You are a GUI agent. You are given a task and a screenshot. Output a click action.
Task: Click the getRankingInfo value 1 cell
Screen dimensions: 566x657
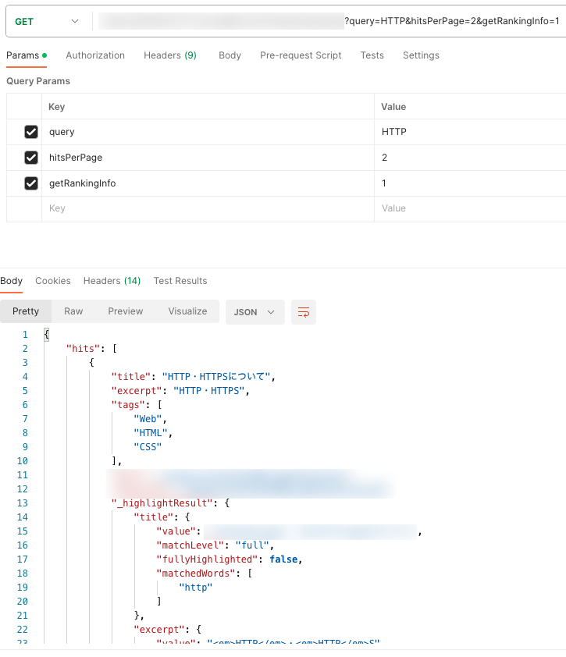[x=470, y=183]
